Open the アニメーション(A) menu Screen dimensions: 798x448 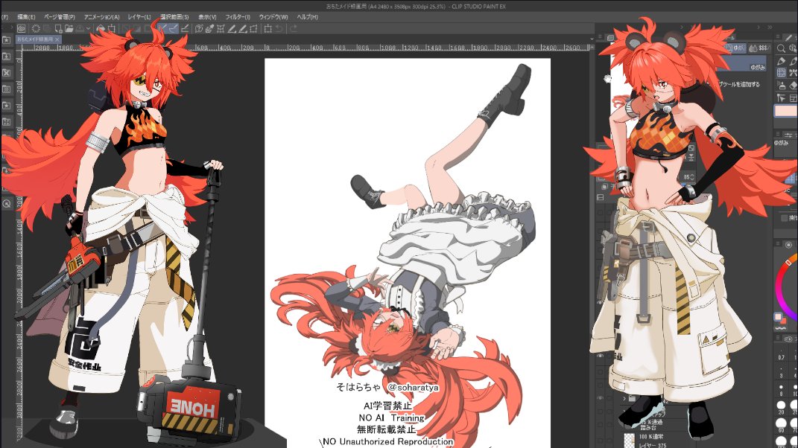(x=102, y=17)
